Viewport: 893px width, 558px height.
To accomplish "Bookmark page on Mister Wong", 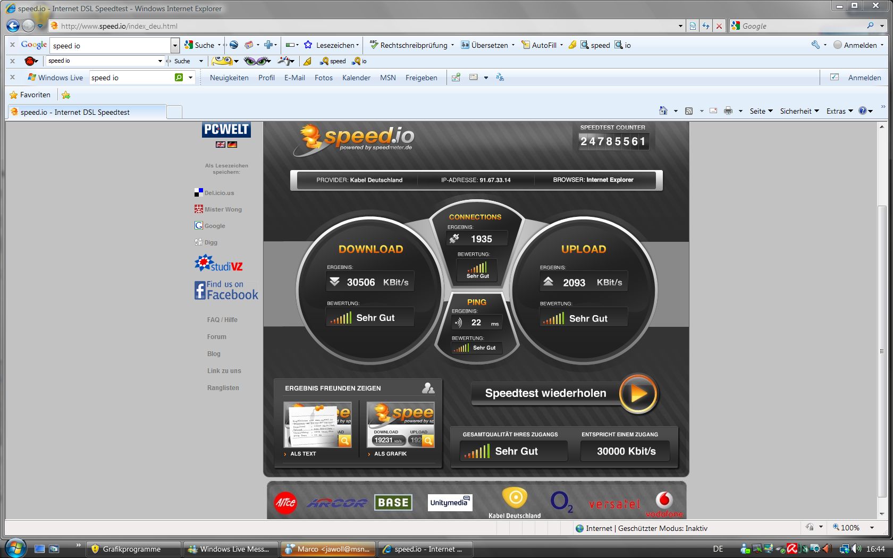I will [218, 209].
